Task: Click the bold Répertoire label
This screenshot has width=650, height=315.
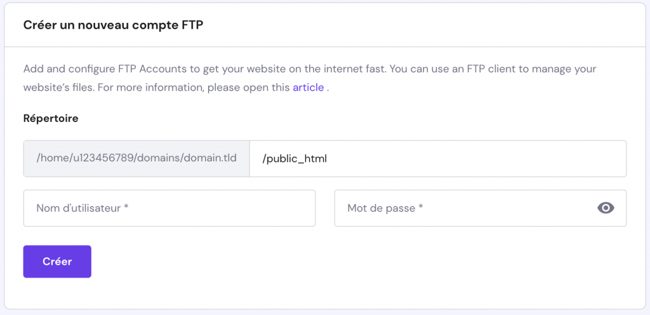Action: (x=51, y=119)
